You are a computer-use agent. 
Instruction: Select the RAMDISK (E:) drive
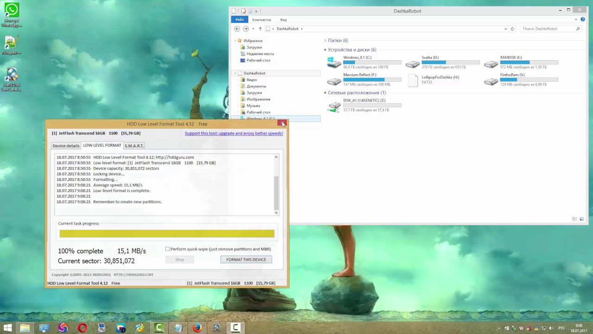click(x=521, y=62)
